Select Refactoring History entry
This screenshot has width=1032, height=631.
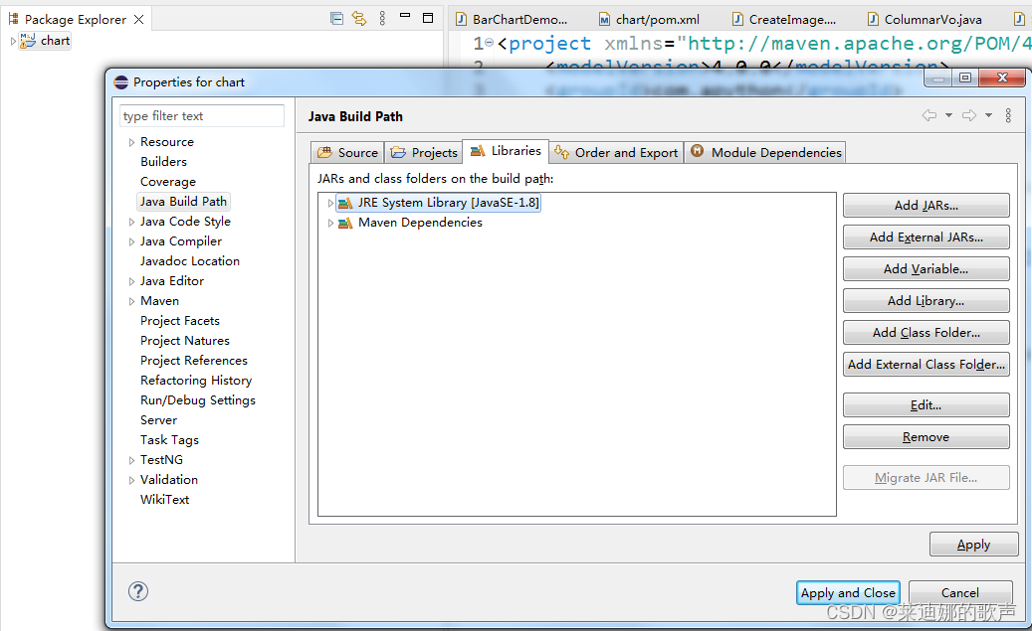tap(196, 381)
